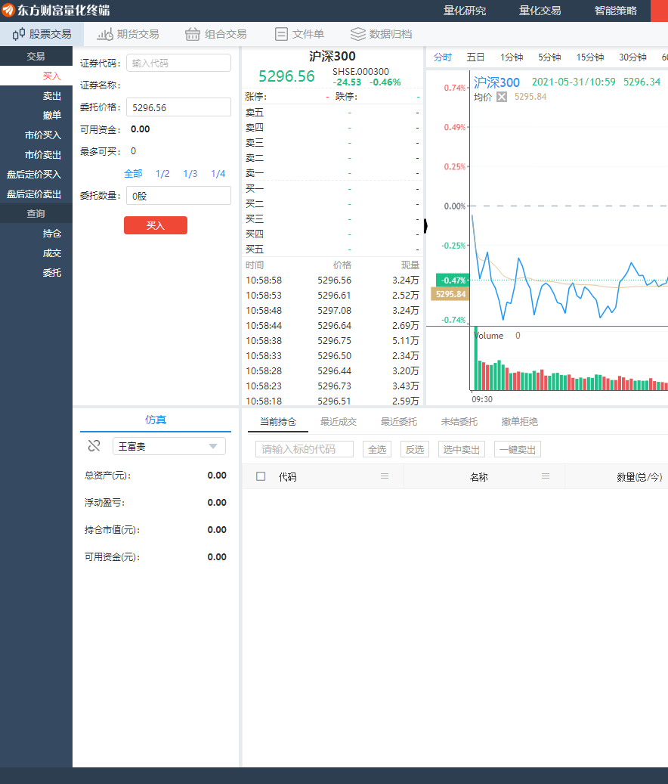Click the 期货交易 chart icon
668x784 pixels.
105,34
